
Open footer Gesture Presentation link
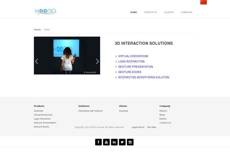click(45, 123)
